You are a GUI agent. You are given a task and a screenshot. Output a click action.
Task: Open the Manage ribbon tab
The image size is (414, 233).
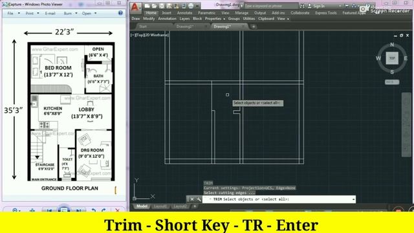(241, 13)
